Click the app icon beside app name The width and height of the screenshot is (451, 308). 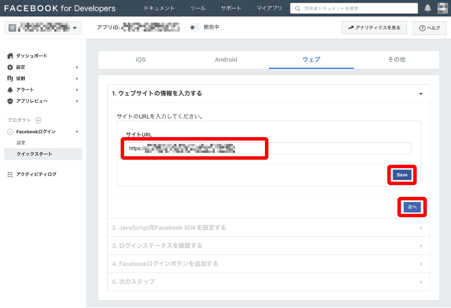click(x=12, y=28)
